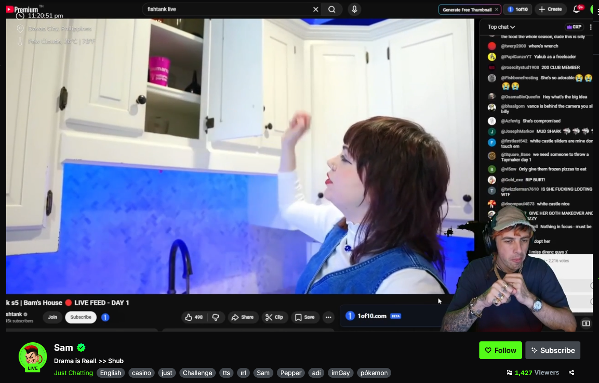This screenshot has width=599, height=383.
Task: Open the 1of10 extension button in header
Action: click(518, 9)
